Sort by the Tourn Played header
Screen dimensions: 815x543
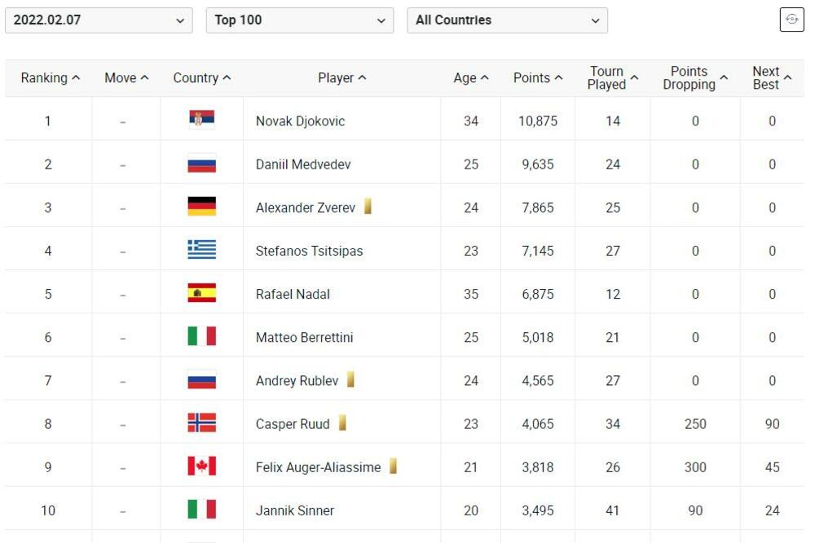[610, 77]
